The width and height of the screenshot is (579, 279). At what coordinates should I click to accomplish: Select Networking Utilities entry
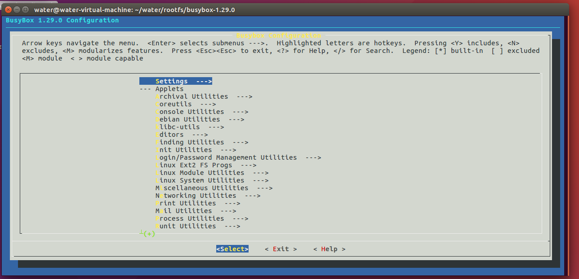pos(208,196)
